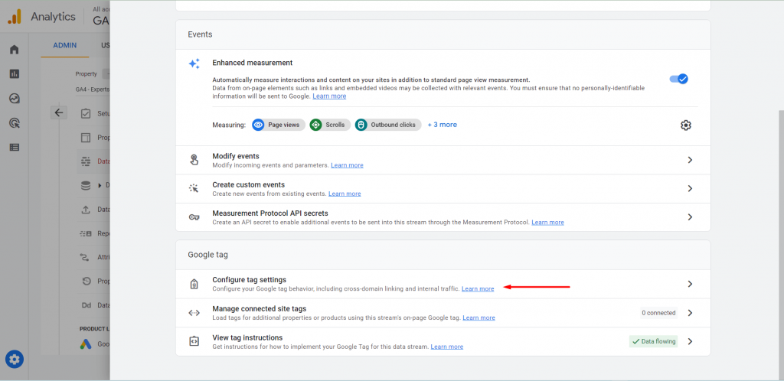Screen dimensions: 784x381
Task: Click Data Settings database icon
Action: [86, 185]
